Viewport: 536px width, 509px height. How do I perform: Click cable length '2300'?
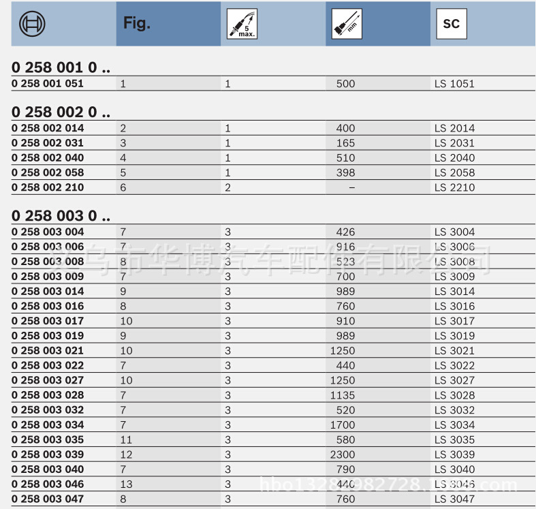[x=343, y=454]
